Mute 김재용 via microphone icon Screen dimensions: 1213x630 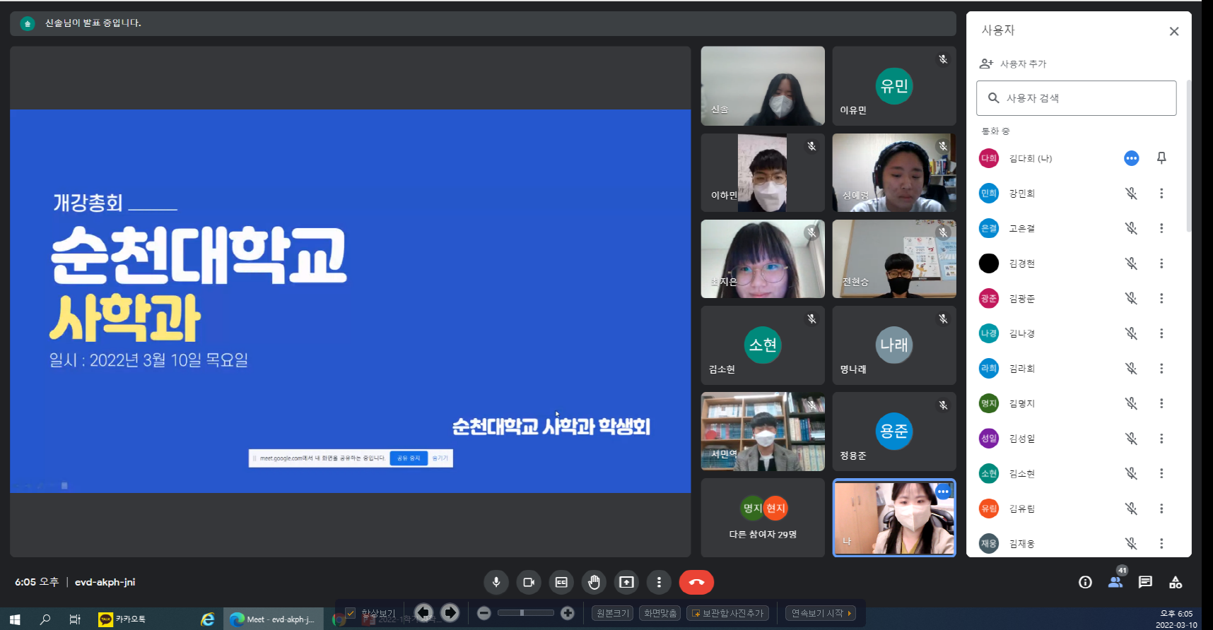[1132, 544]
